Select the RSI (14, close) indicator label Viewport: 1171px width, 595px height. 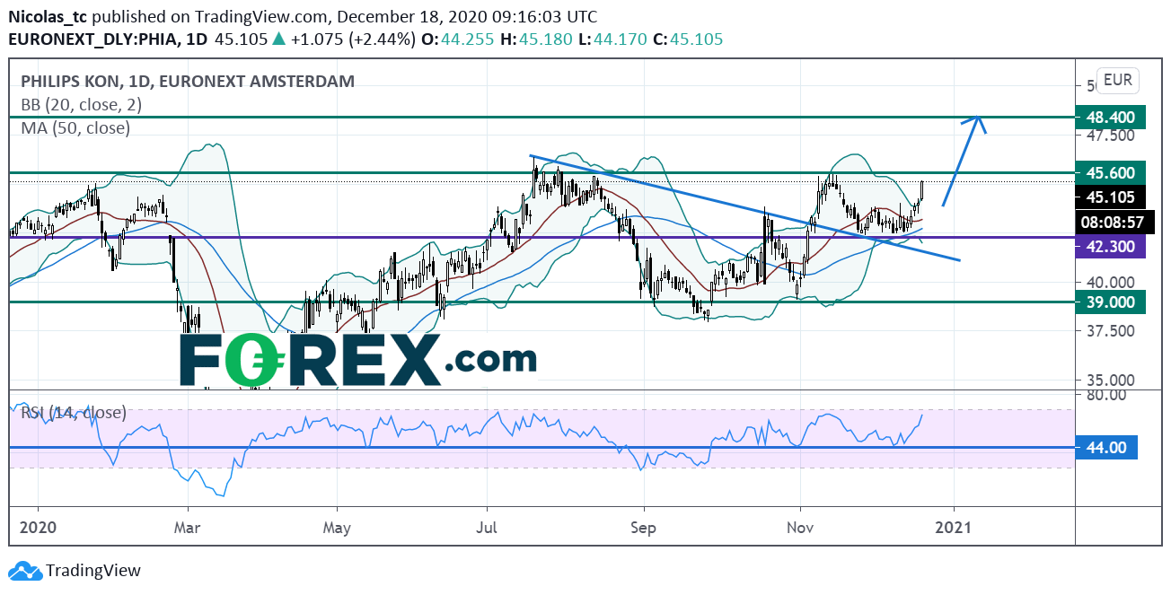[x=74, y=413]
